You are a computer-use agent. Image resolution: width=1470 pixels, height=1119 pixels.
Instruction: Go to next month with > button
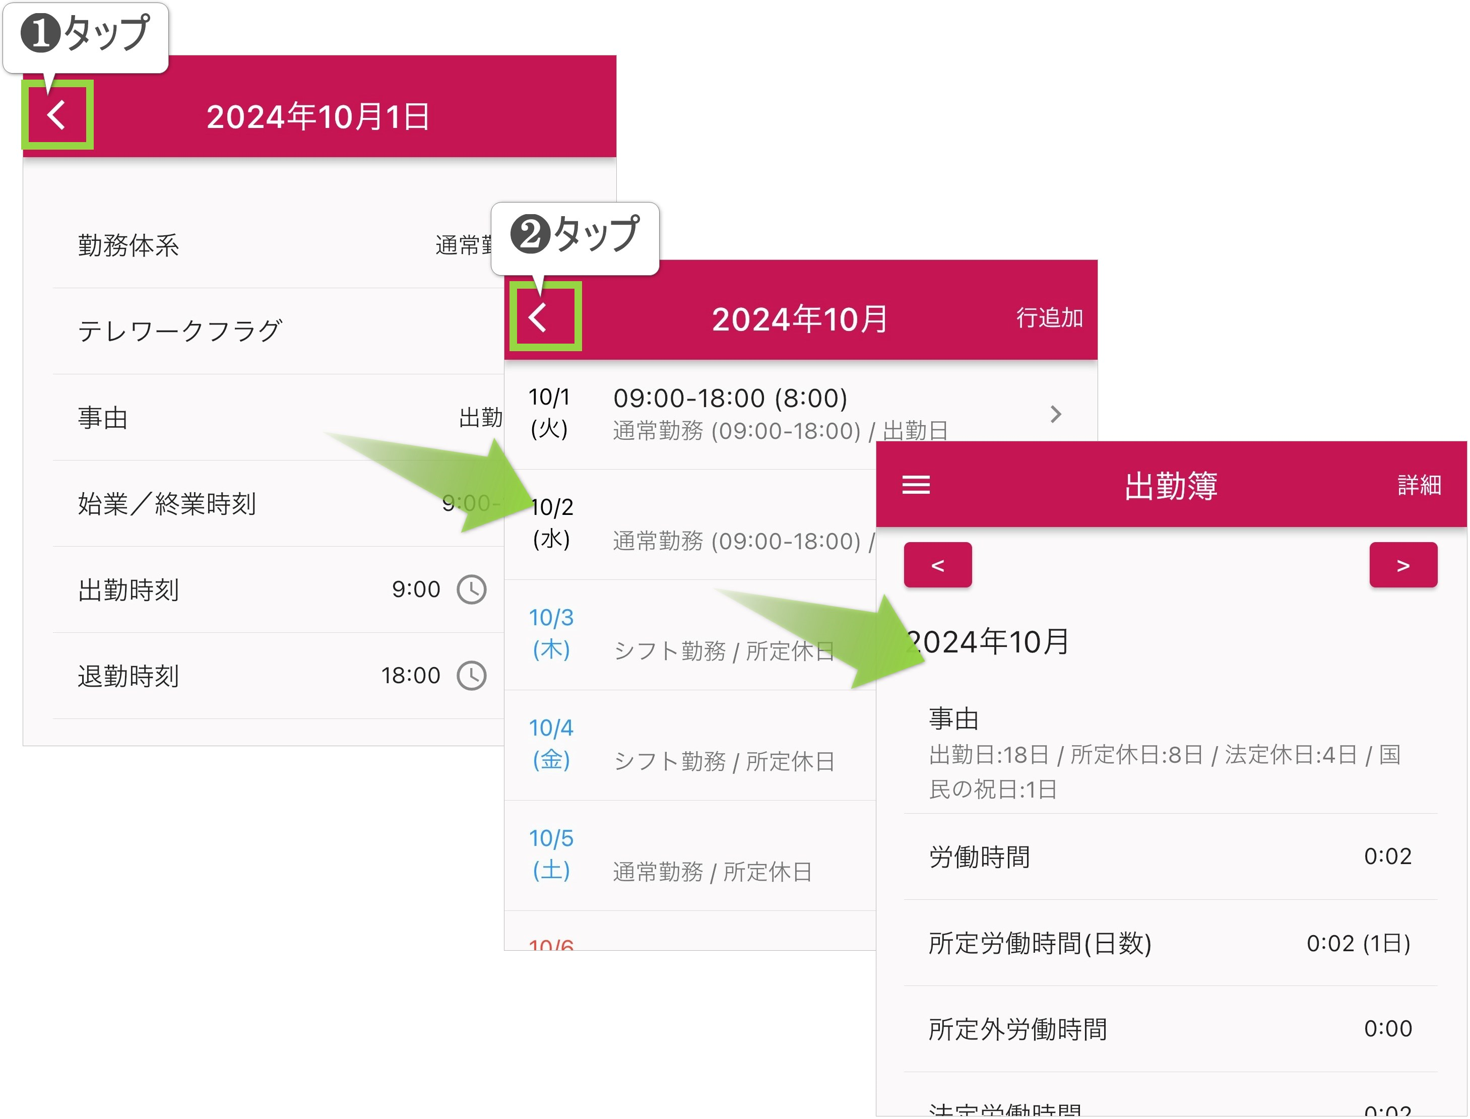1403,565
